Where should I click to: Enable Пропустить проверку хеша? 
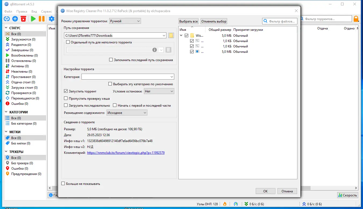[x=66, y=99]
